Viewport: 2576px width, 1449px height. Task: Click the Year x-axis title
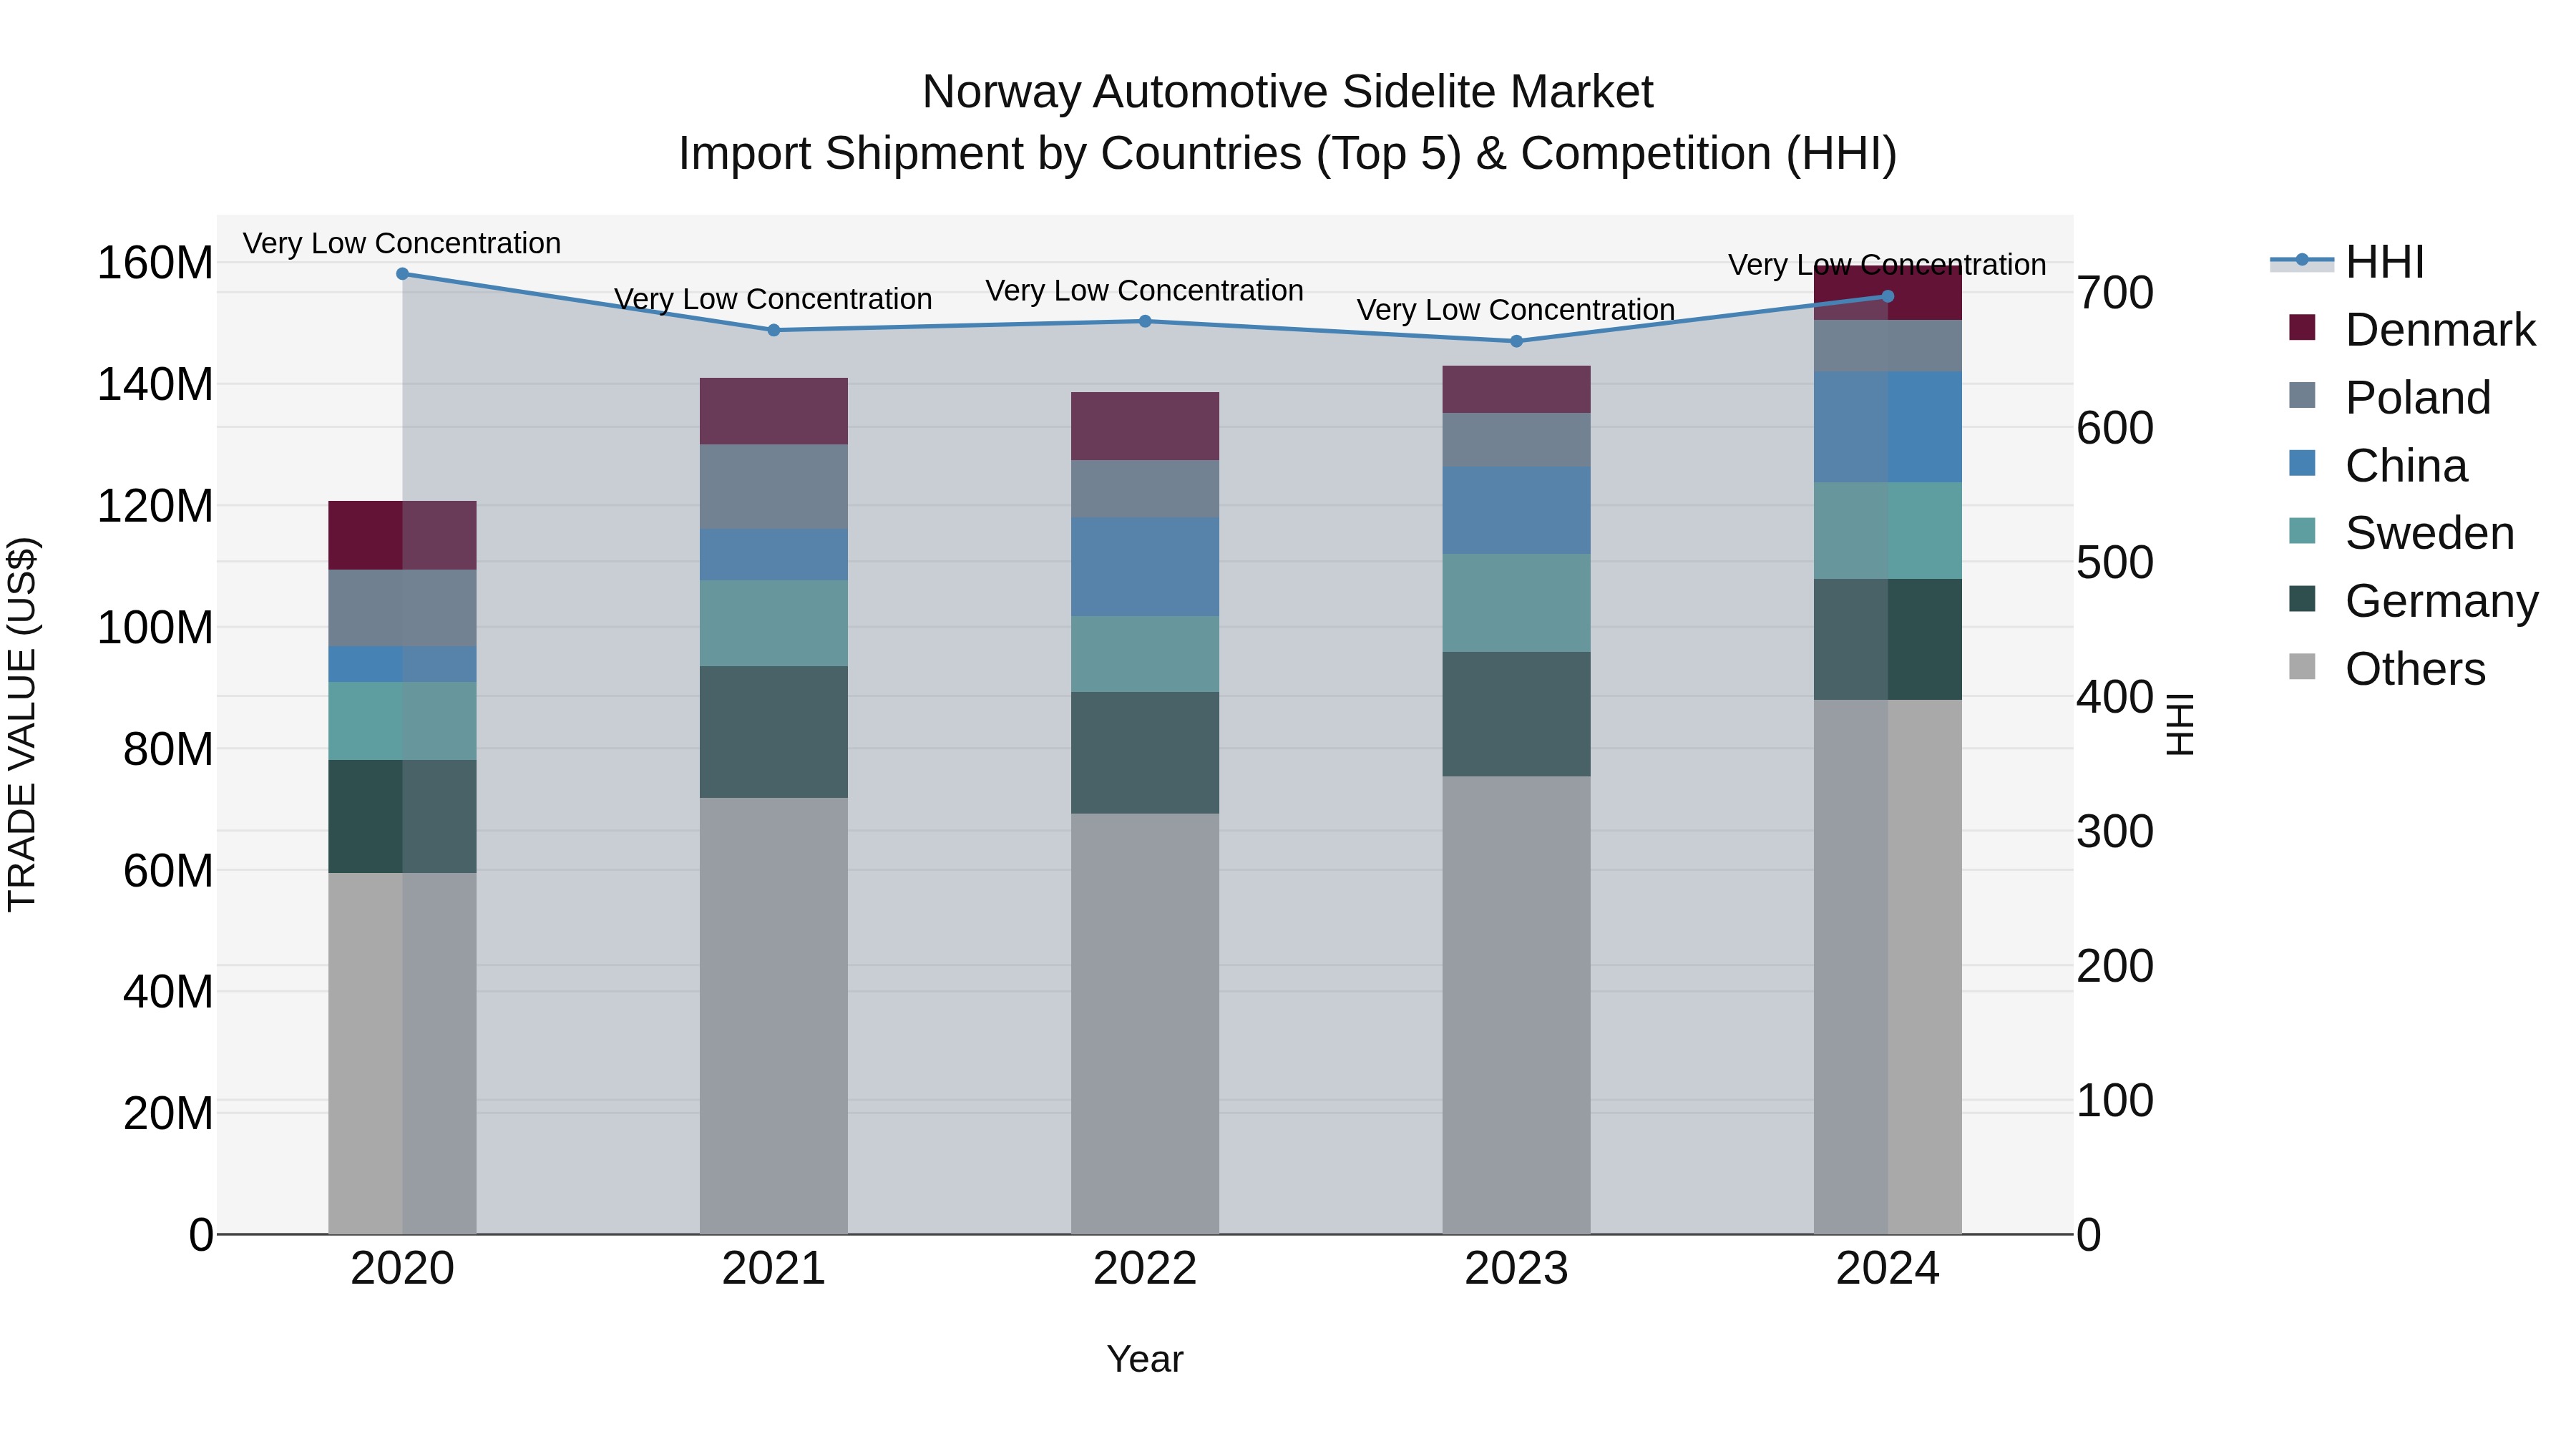[x=1145, y=1359]
